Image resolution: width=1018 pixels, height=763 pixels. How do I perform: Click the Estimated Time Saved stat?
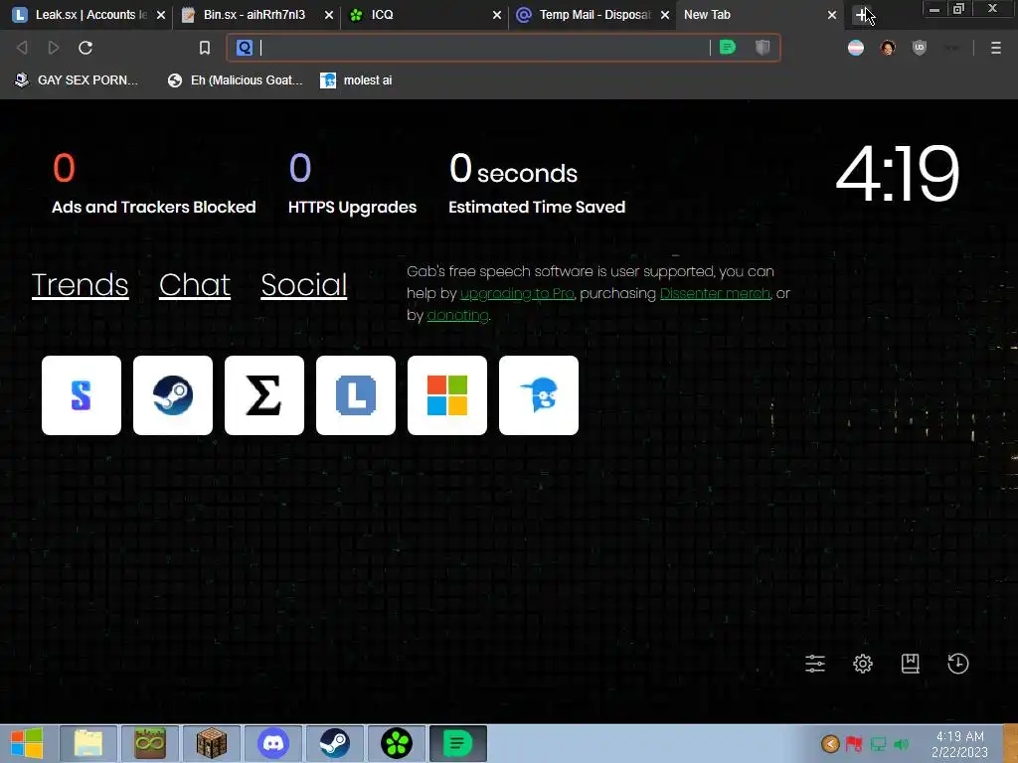(x=537, y=184)
